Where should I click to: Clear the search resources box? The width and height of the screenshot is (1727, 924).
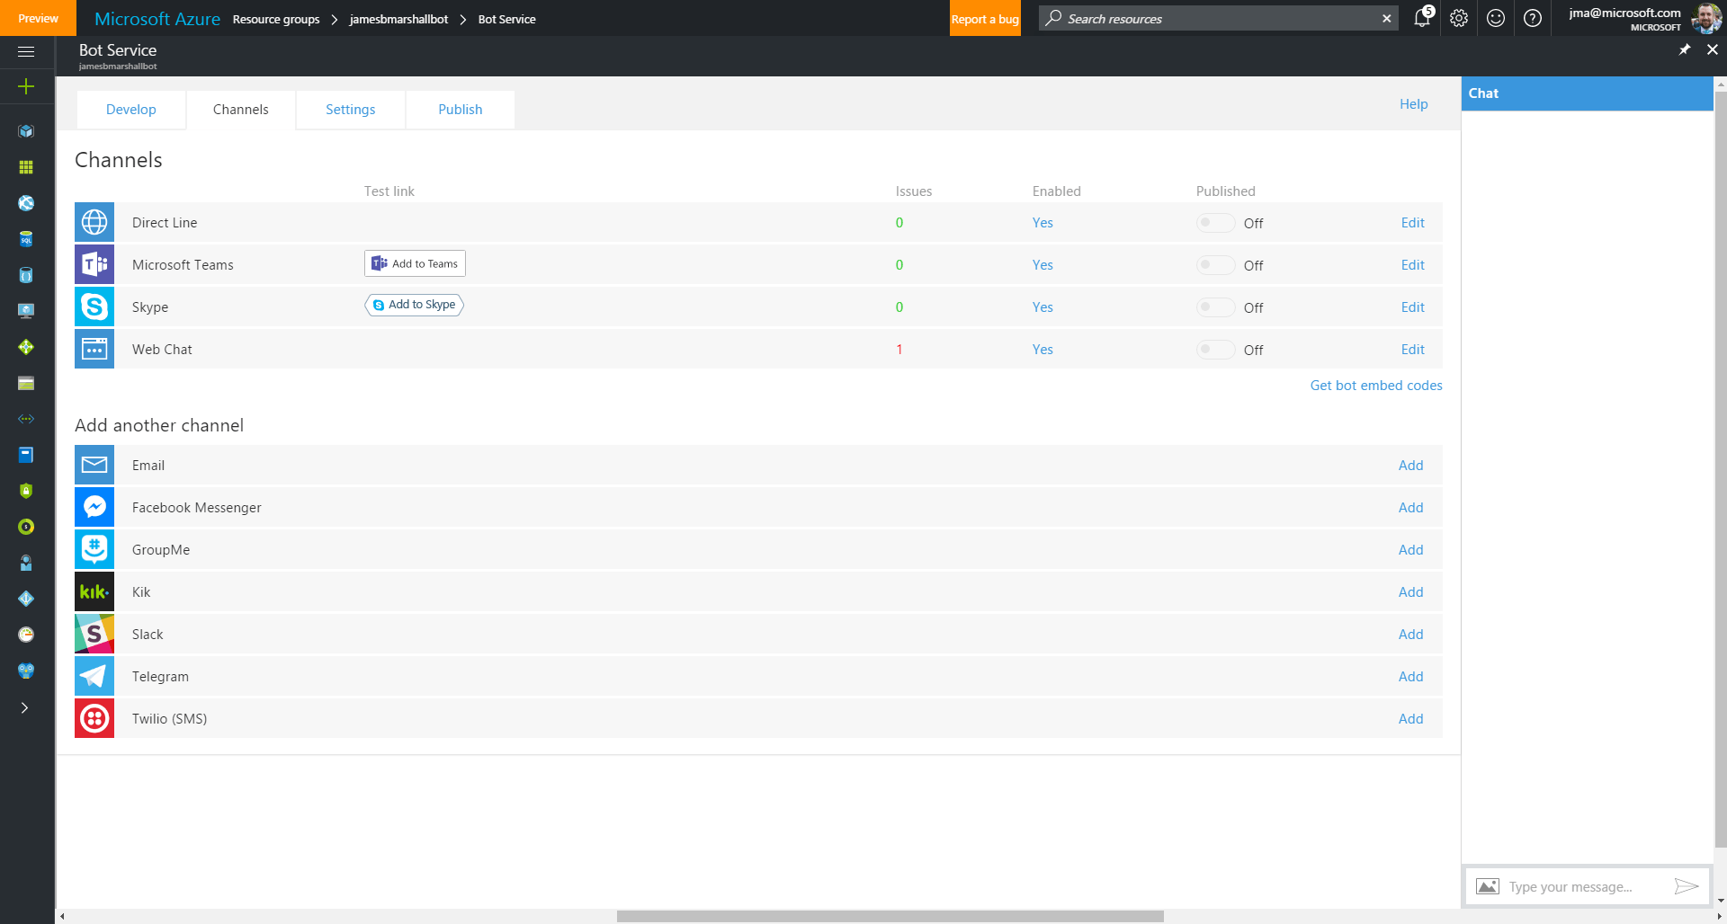(x=1386, y=18)
